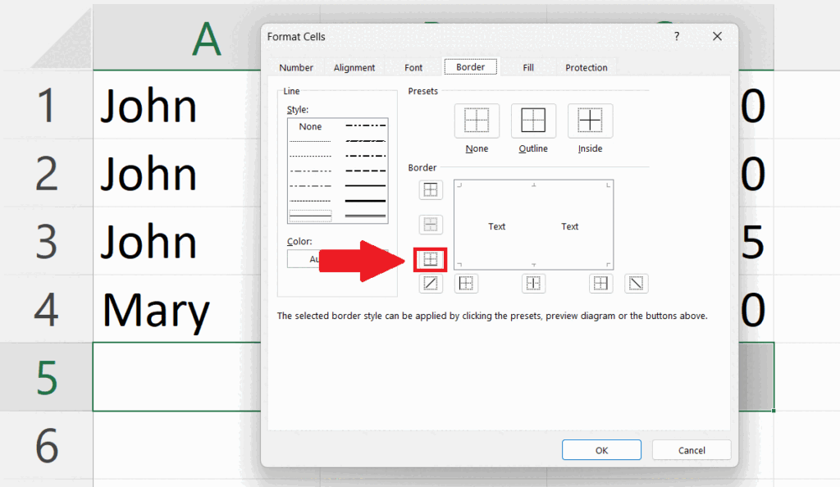Switch to the Alignment tab

[354, 67]
